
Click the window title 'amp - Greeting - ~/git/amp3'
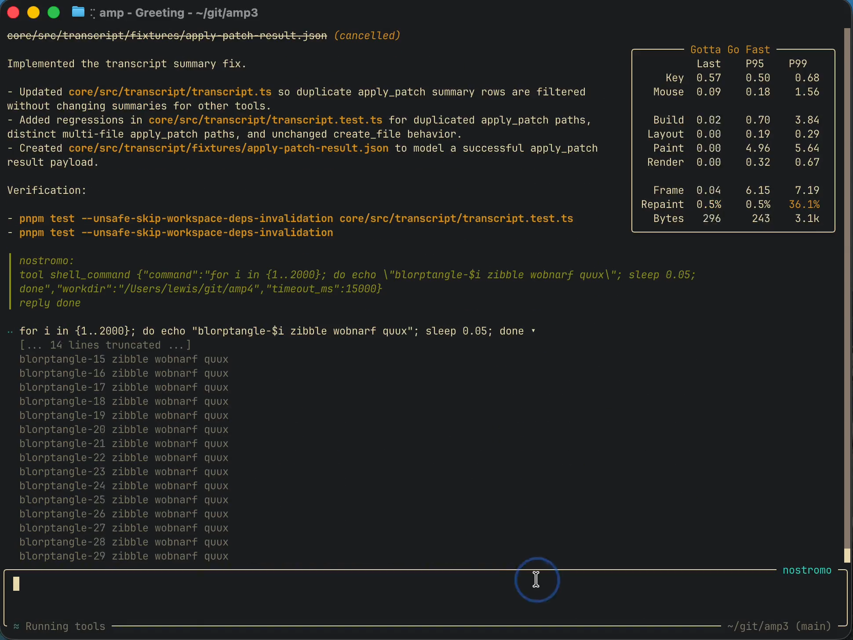coord(179,13)
